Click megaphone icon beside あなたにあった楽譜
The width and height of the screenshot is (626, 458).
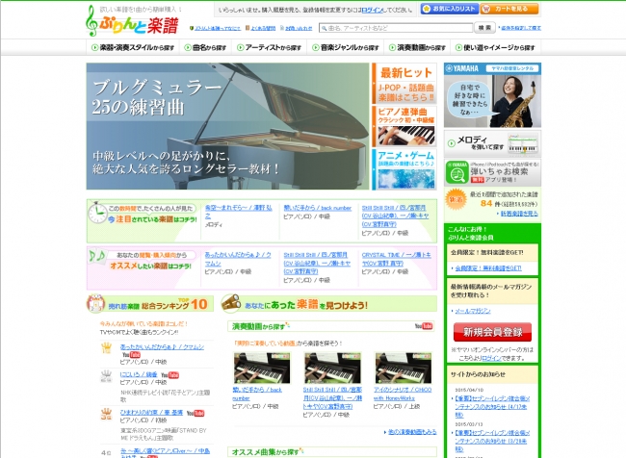(231, 303)
